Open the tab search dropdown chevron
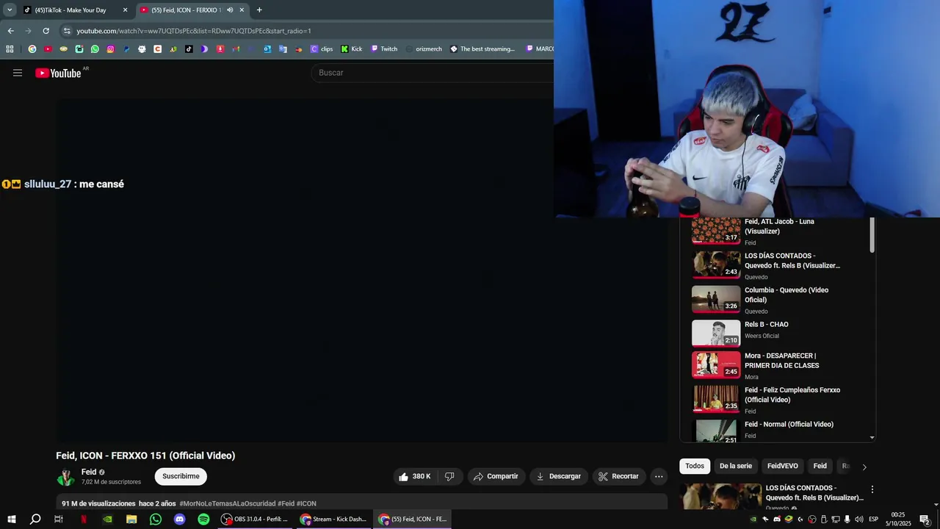The height and width of the screenshot is (529, 940). [10, 10]
